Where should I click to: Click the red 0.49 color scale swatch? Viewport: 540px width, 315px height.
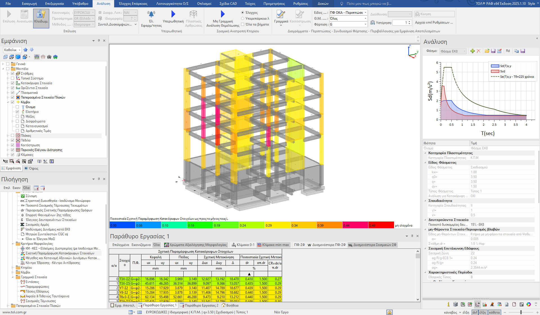(x=381, y=225)
